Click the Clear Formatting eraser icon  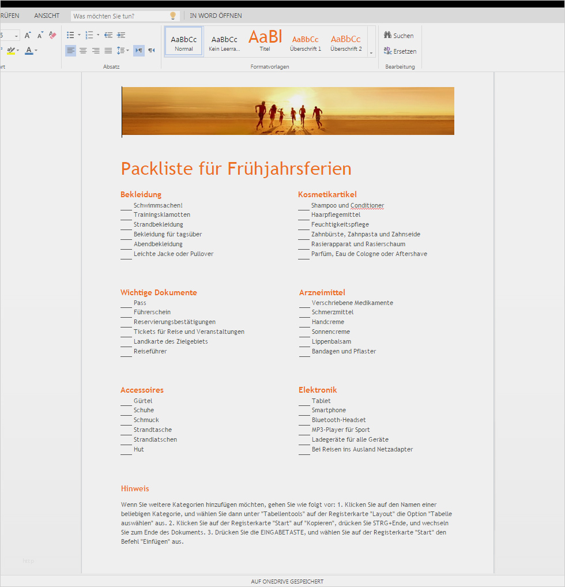[52, 35]
